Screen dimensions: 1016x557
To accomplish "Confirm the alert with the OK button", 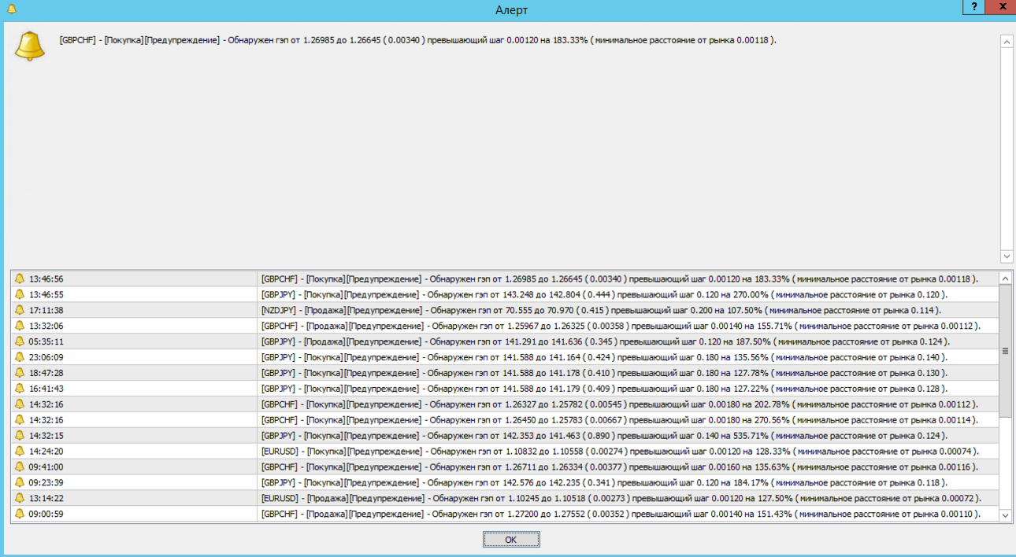I will pyautogui.click(x=511, y=540).
